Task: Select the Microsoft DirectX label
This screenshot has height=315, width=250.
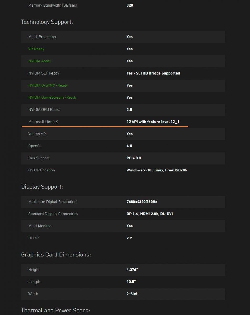Action: (43, 122)
